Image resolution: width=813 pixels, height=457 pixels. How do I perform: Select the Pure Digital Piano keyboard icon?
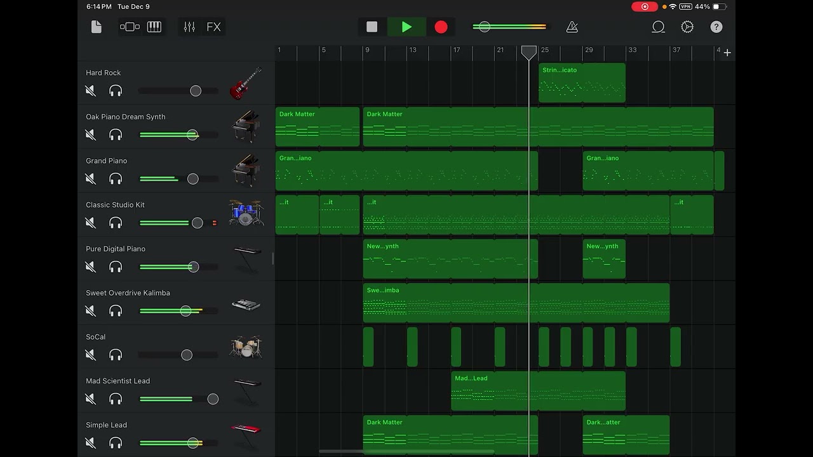point(246,258)
